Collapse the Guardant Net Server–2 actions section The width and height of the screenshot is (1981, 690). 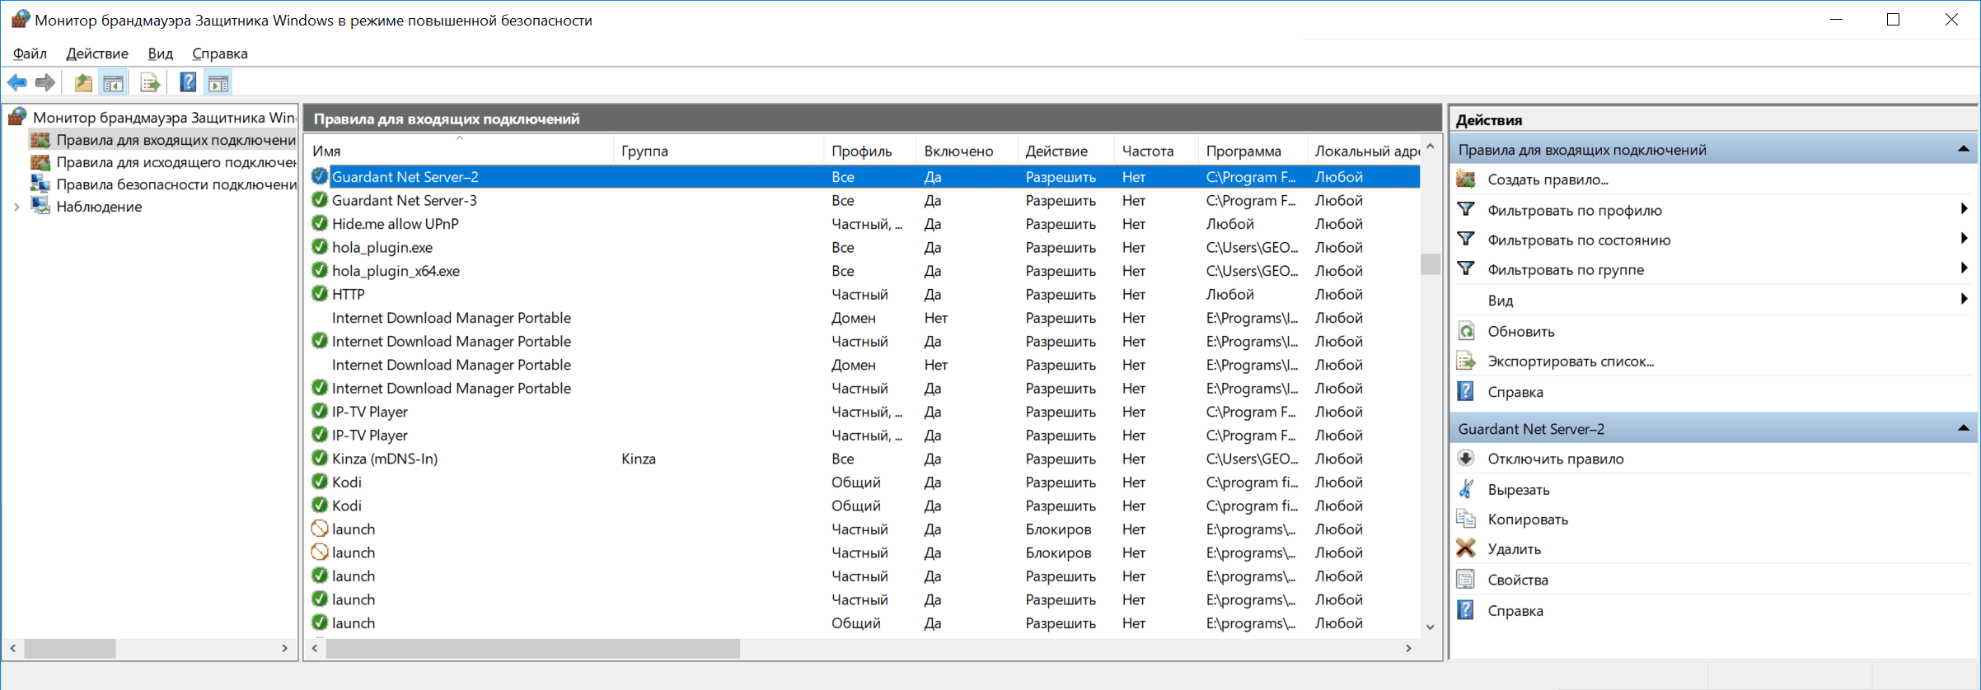pyautogui.click(x=1963, y=428)
